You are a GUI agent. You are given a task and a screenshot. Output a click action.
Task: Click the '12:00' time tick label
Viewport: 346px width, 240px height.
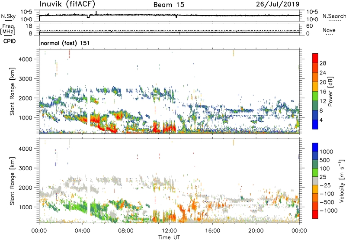point(169,231)
